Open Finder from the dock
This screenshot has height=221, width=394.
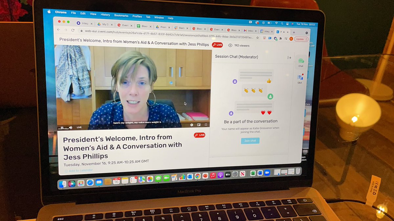(62, 184)
